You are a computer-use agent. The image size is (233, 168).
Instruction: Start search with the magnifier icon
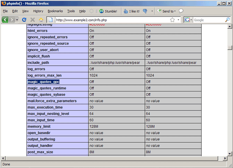(227, 20)
